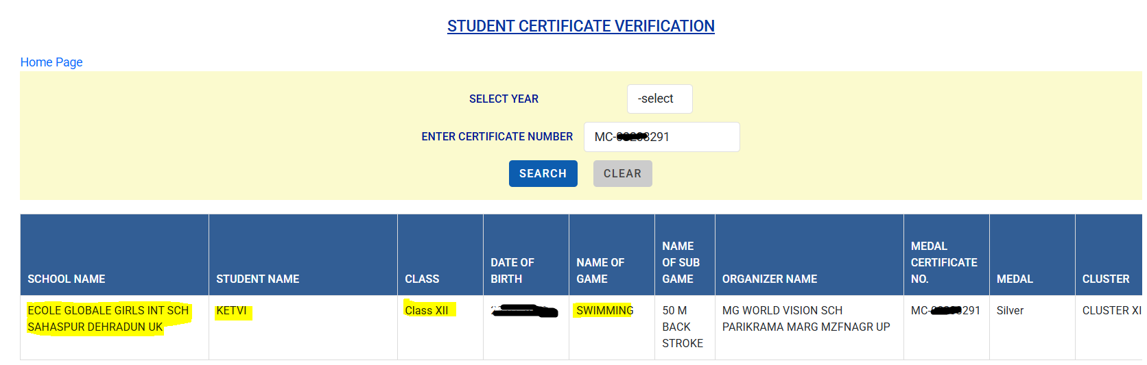Go to the Home Page link
Screen dimensions: 1147x365
(x=51, y=62)
